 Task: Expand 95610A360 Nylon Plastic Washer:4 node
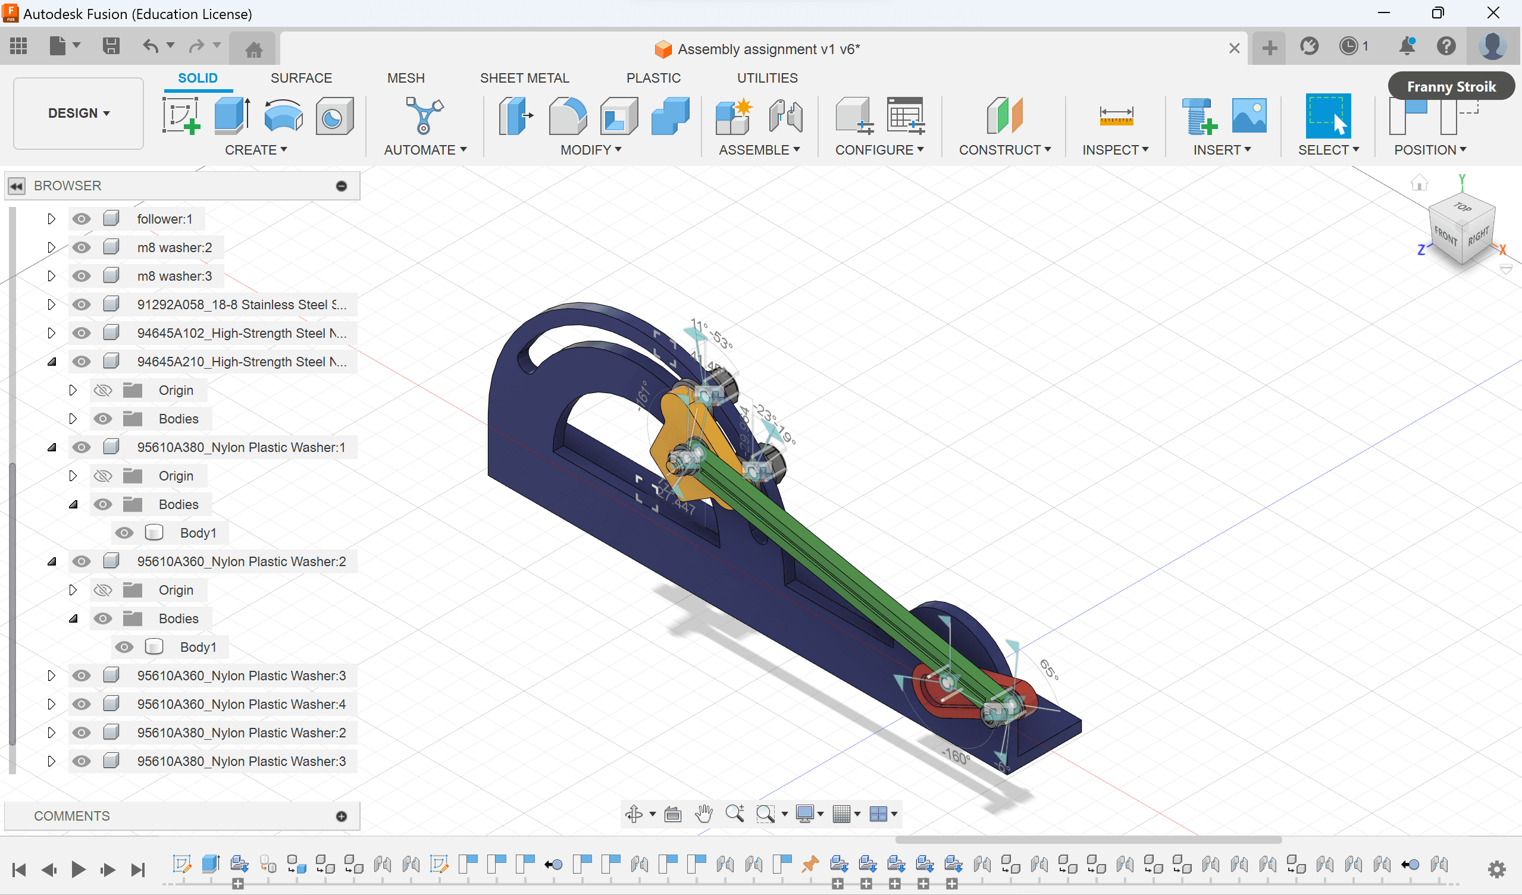pyautogui.click(x=51, y=704)
